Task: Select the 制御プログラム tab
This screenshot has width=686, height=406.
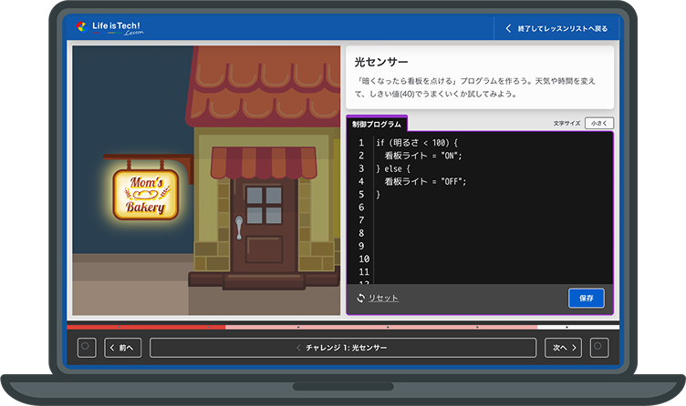Action: click(377, 124)
